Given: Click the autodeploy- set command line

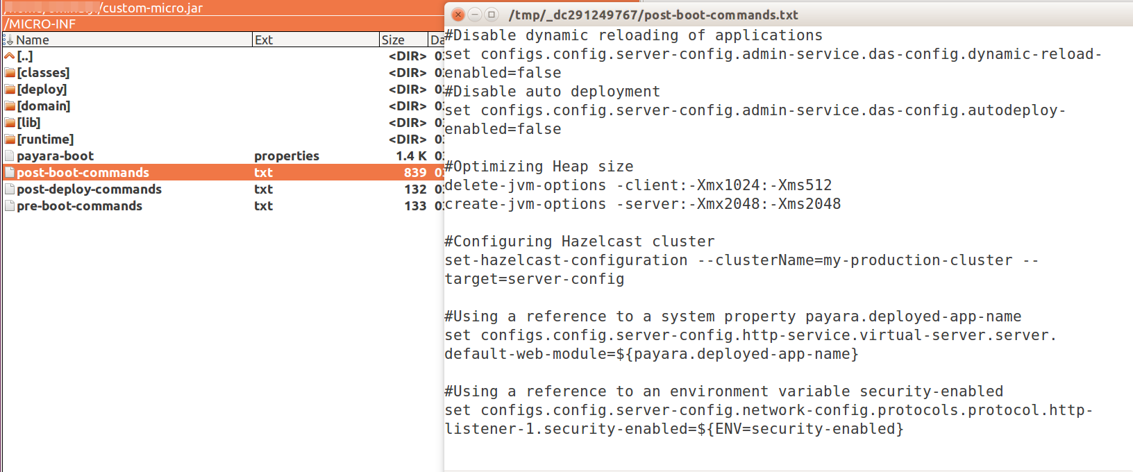Looking at the screenshot, I should [755, 110].
